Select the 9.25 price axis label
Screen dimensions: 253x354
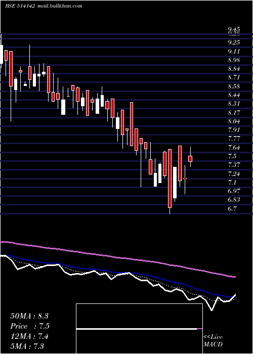234,42
